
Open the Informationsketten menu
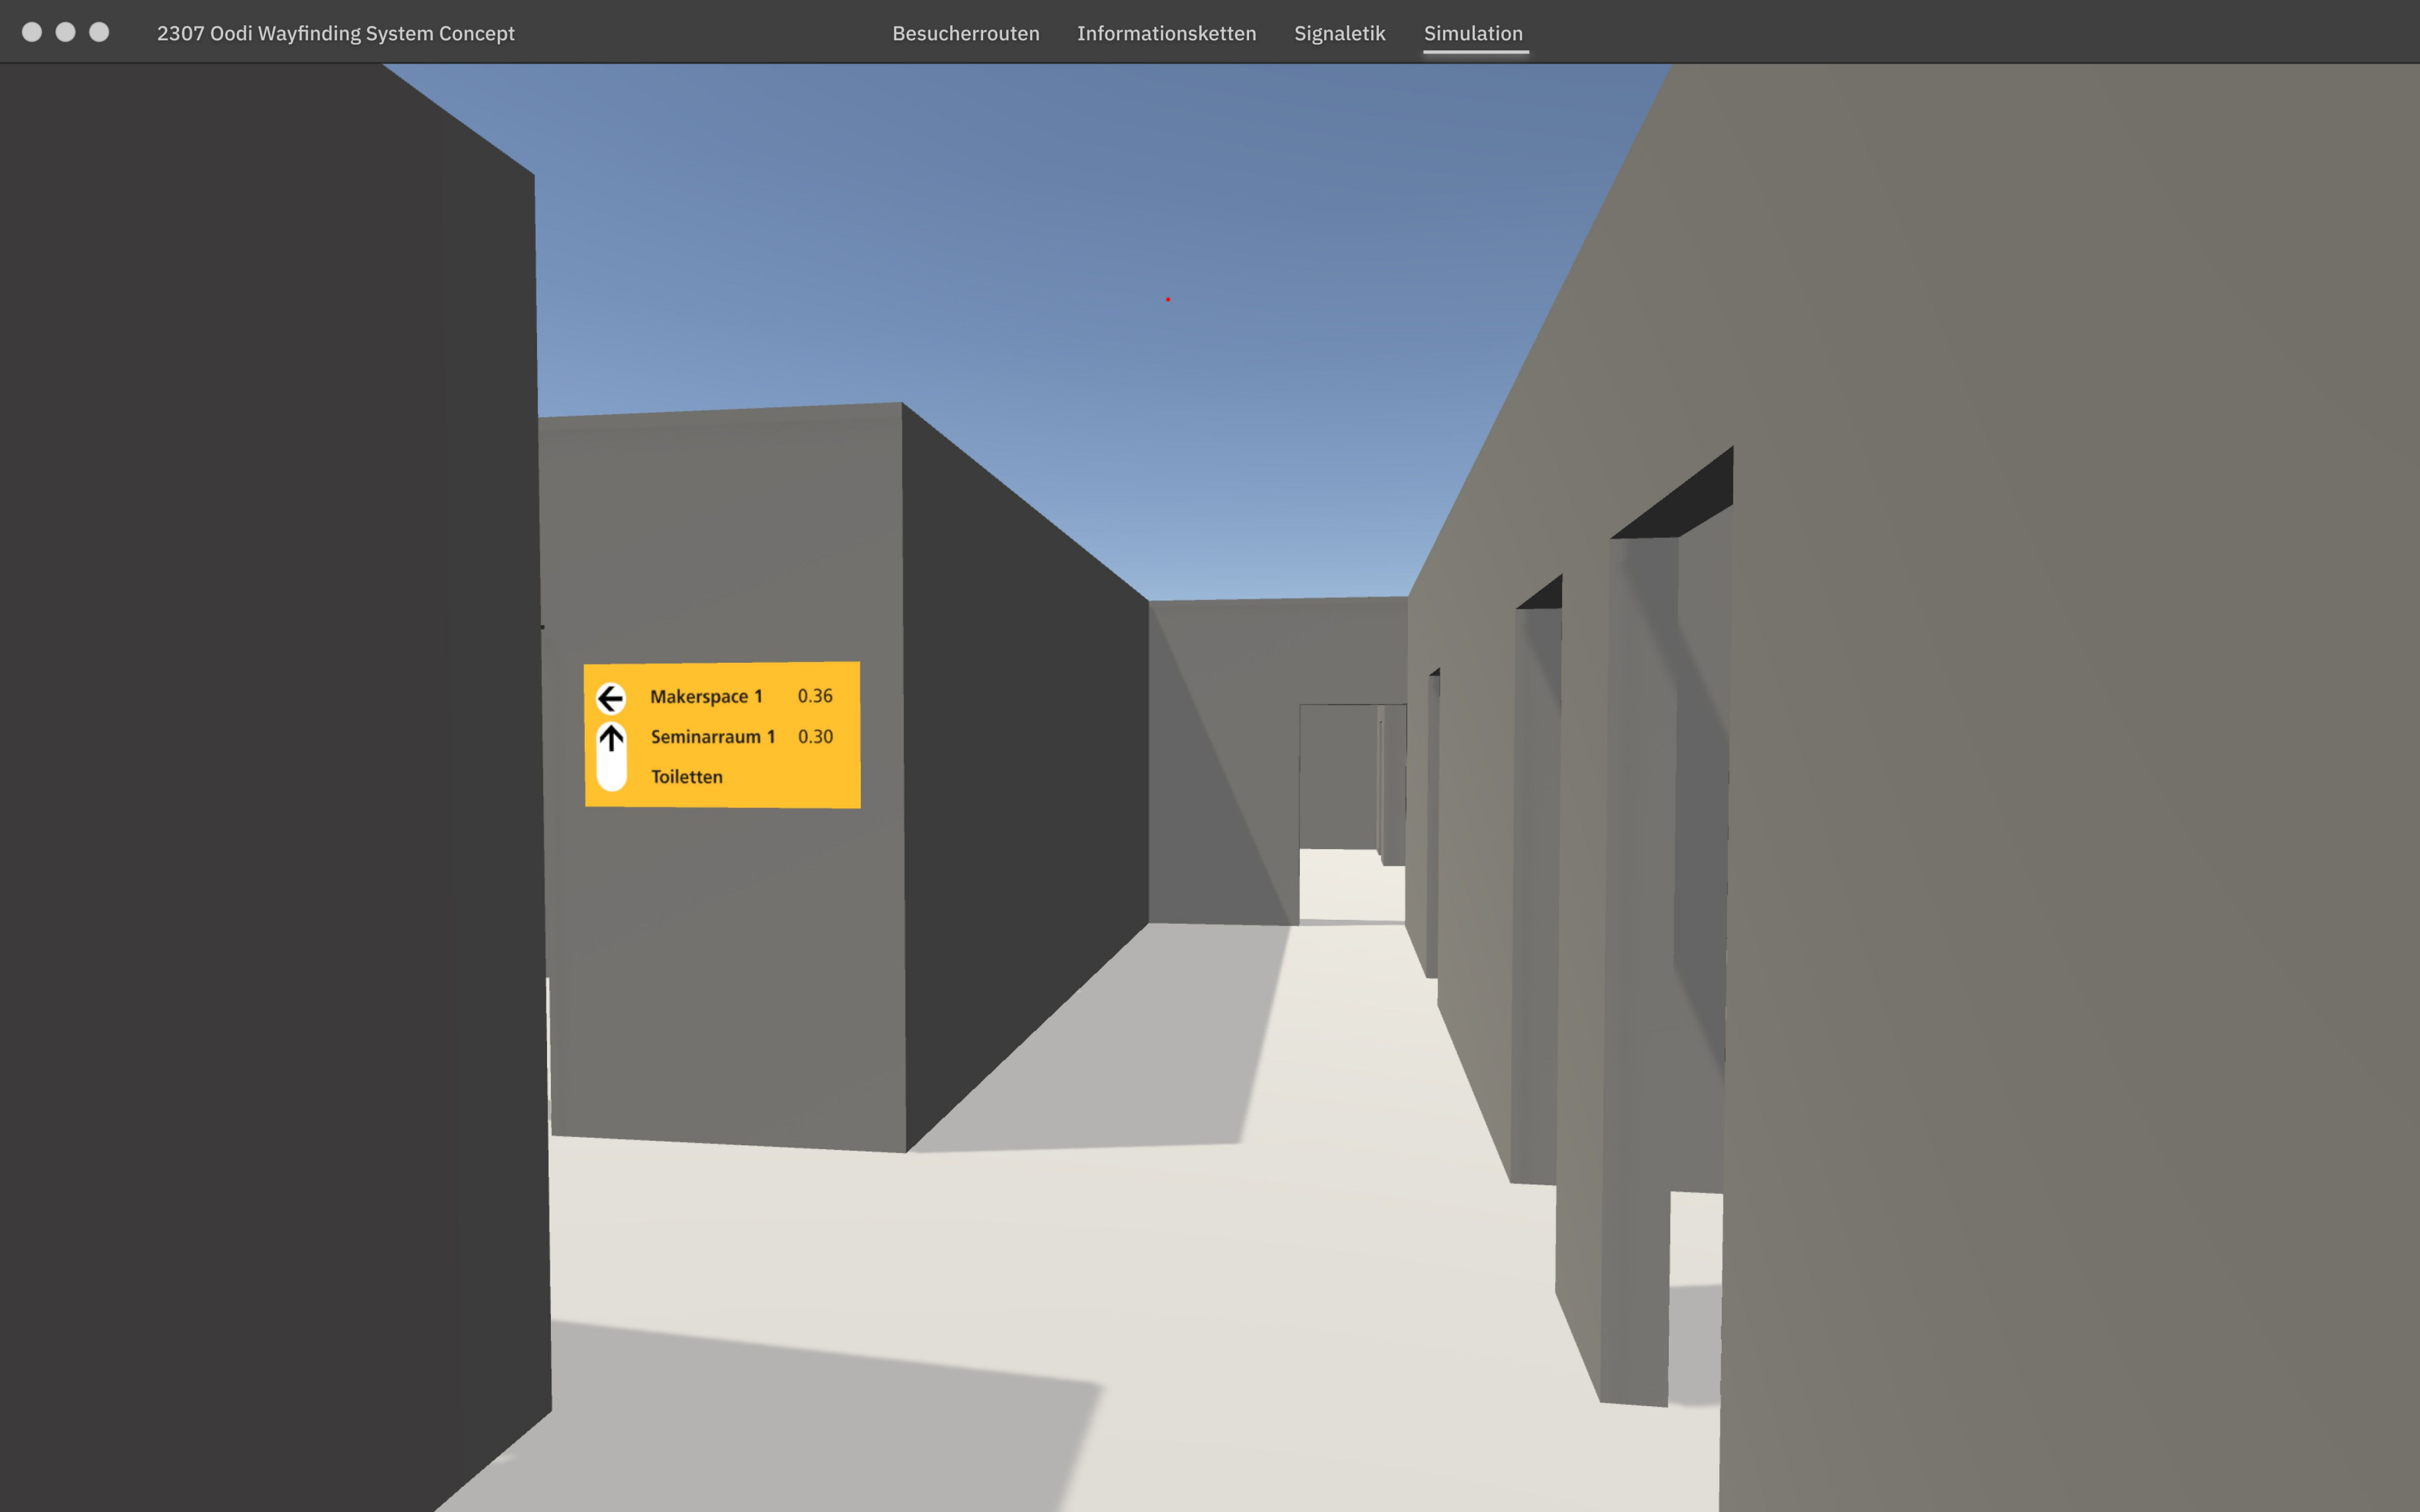(x=1166, y=33)
